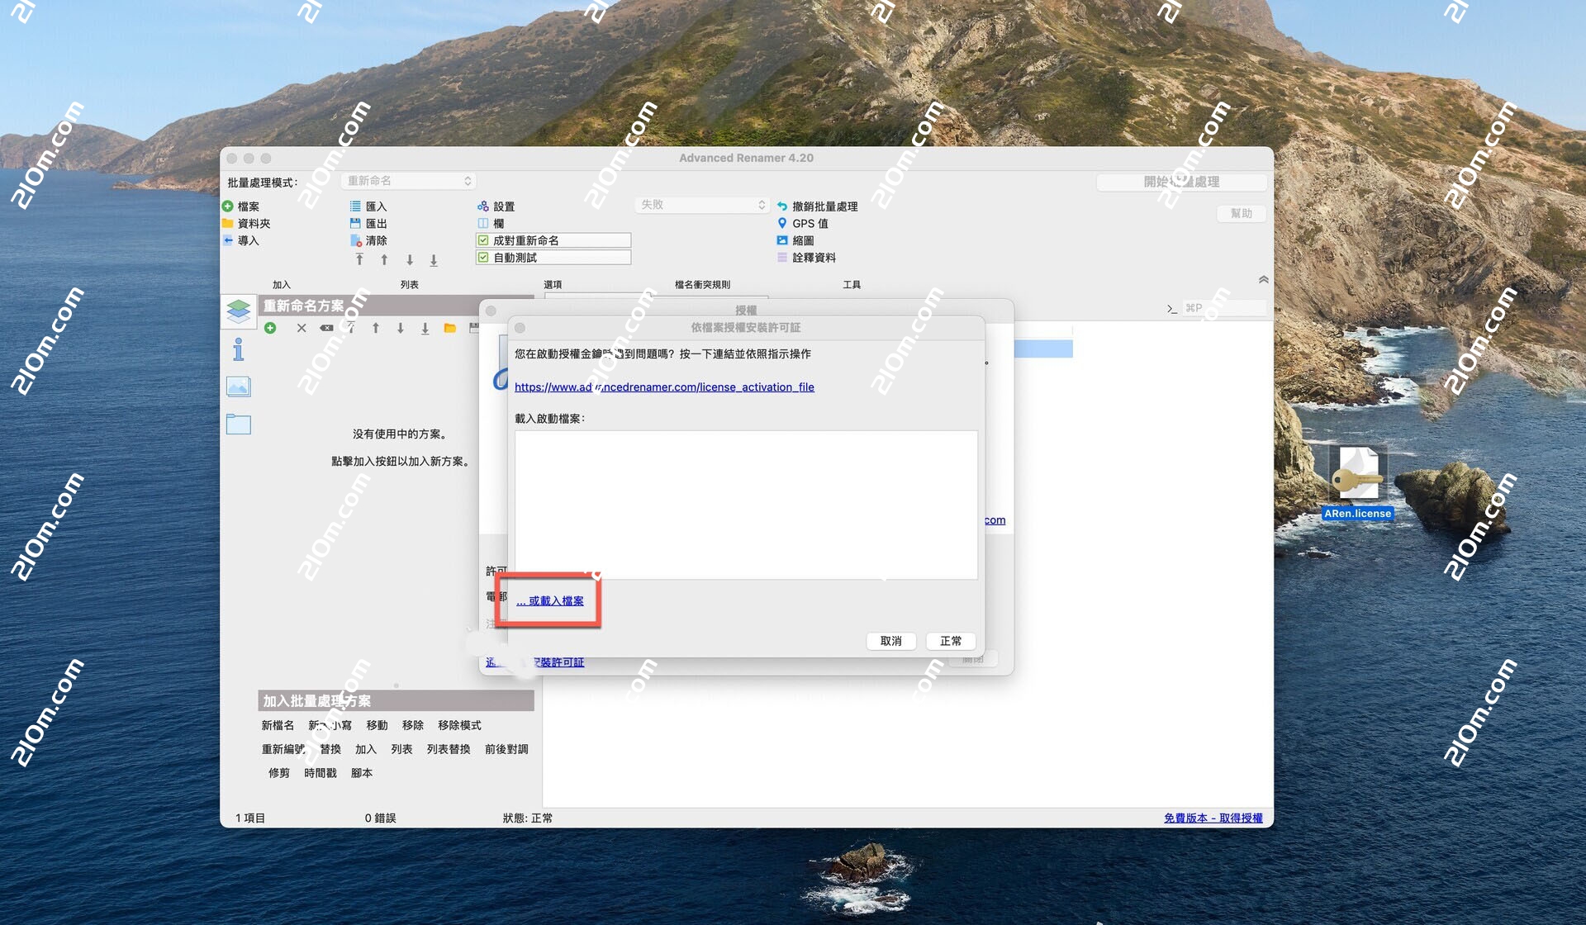Click the 匯入 import list icon
This screenshot has width=1586, height=925.
point(368,206)
